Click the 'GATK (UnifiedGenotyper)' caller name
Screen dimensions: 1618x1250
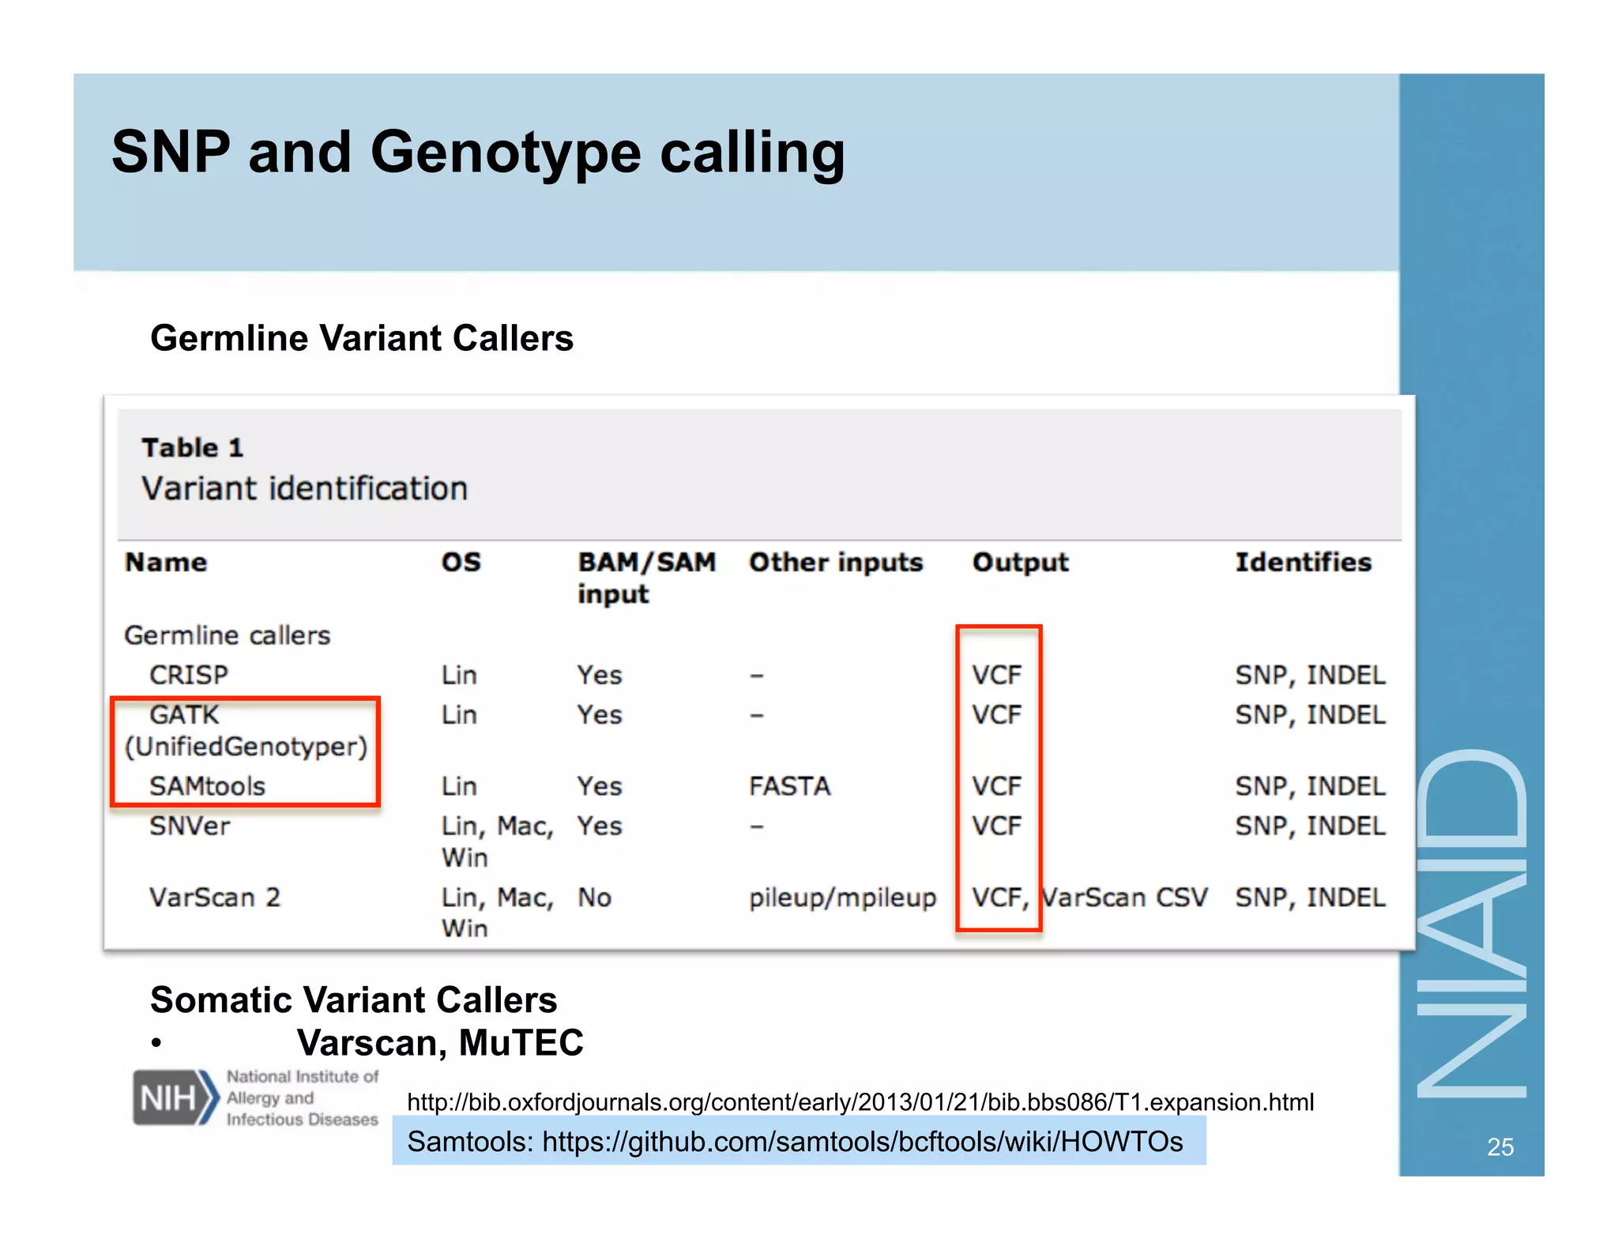pyautogui.click(x=246, y=730)
